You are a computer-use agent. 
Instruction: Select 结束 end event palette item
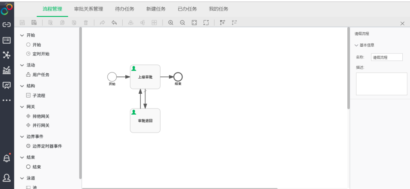(34, 167)
